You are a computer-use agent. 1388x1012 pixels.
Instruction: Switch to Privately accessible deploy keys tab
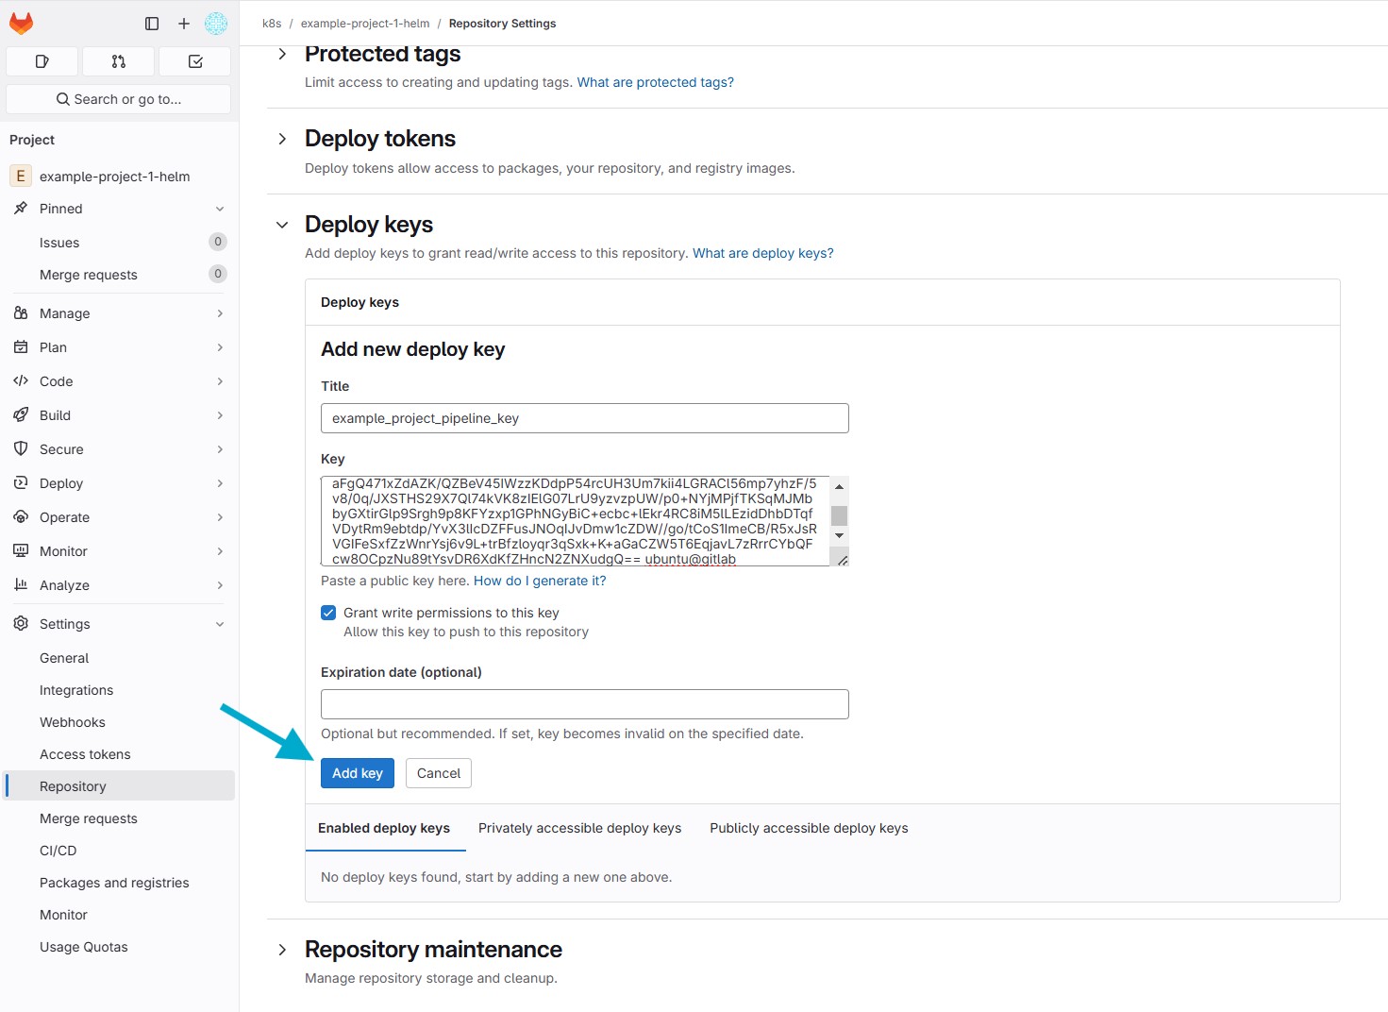click(579, 828)
